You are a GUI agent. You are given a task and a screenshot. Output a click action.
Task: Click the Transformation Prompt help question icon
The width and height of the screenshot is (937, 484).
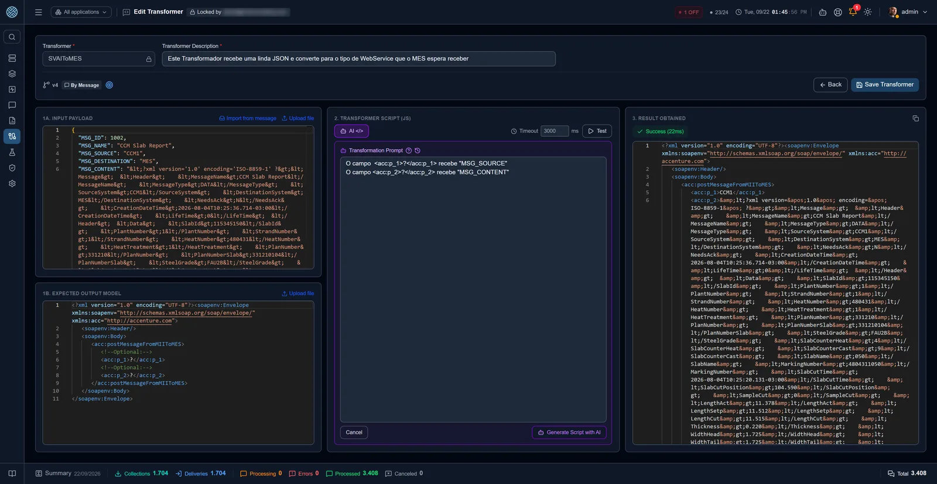tap(409, 150)
